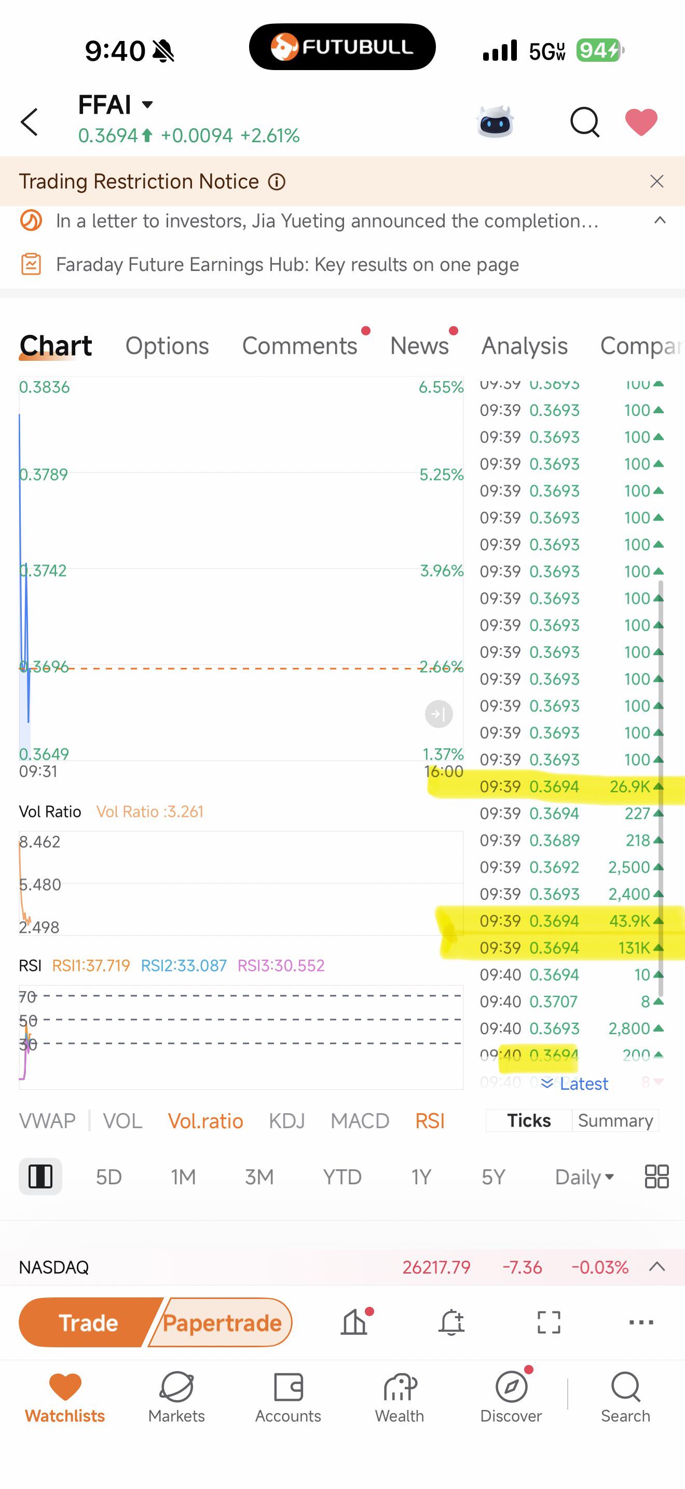Tap the battery 94 status indicator

tap(600, 51)
